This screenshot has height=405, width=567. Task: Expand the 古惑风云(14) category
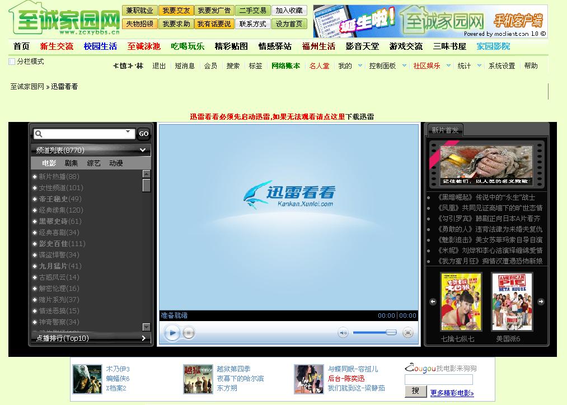[x=35, y=277]
